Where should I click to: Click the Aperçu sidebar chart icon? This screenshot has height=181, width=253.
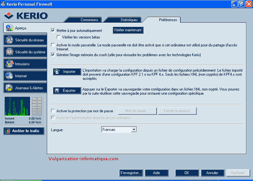[9, 28]
